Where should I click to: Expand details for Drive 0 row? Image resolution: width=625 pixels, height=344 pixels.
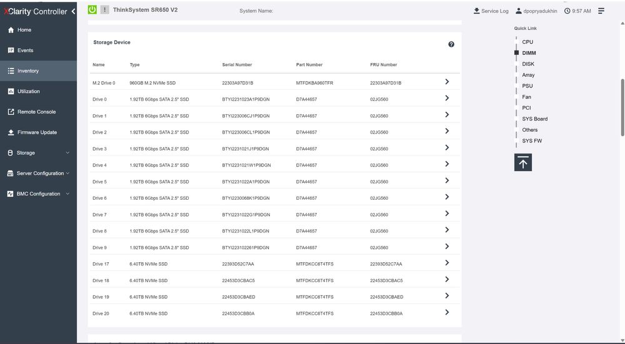pos(447,98)
